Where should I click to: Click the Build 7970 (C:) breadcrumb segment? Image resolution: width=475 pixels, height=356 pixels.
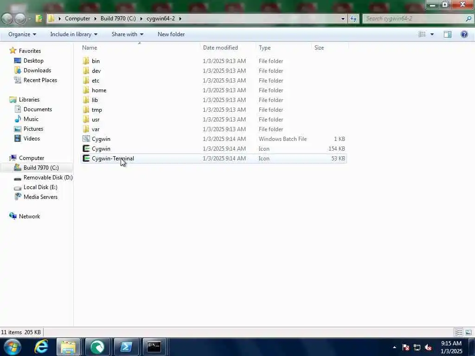pyautogui.click(x=118, y=19)
